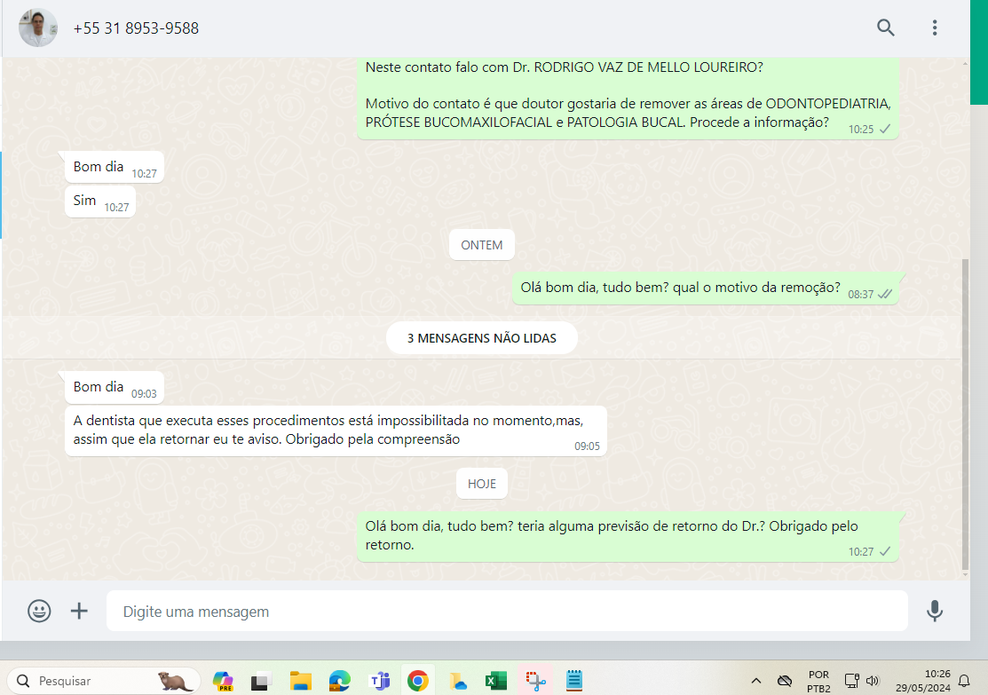Open contact info for +55 31 8953-9588

(136, 28)
